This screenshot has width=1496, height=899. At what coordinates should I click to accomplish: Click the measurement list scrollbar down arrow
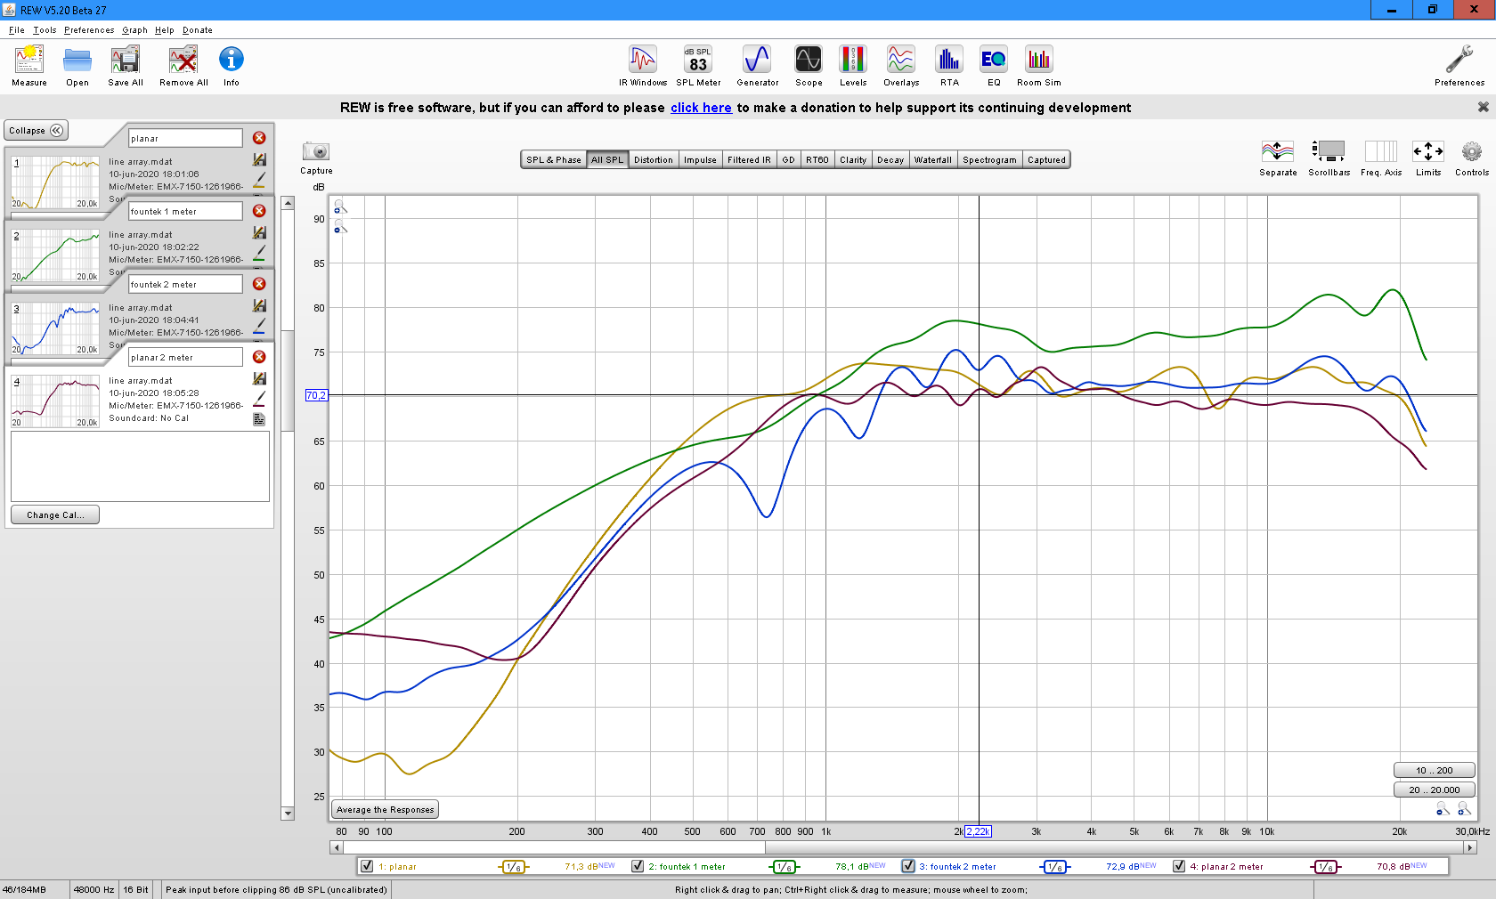(x=288, y=814)
